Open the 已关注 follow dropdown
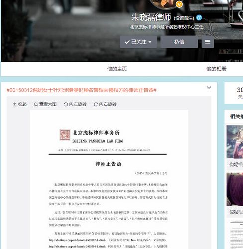 pyautogui.click(x=138, y=42)
